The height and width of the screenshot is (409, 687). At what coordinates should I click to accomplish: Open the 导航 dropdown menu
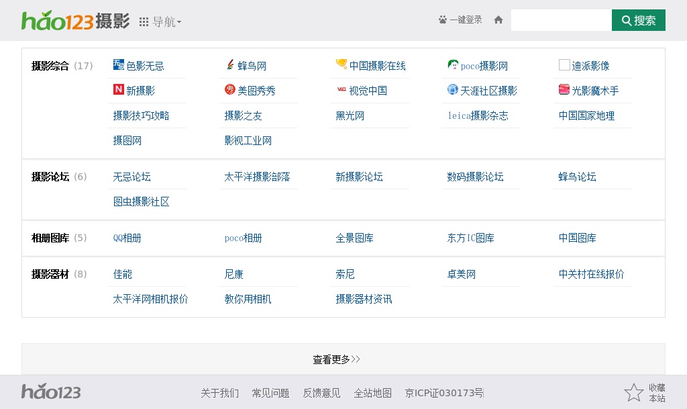pos(160,21)
